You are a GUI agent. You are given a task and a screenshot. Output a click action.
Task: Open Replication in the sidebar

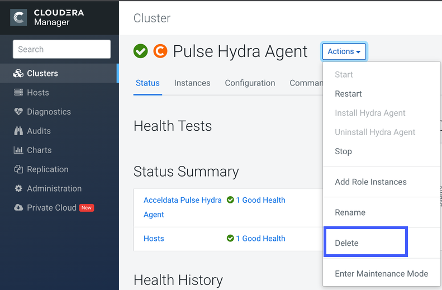(59, 169)
